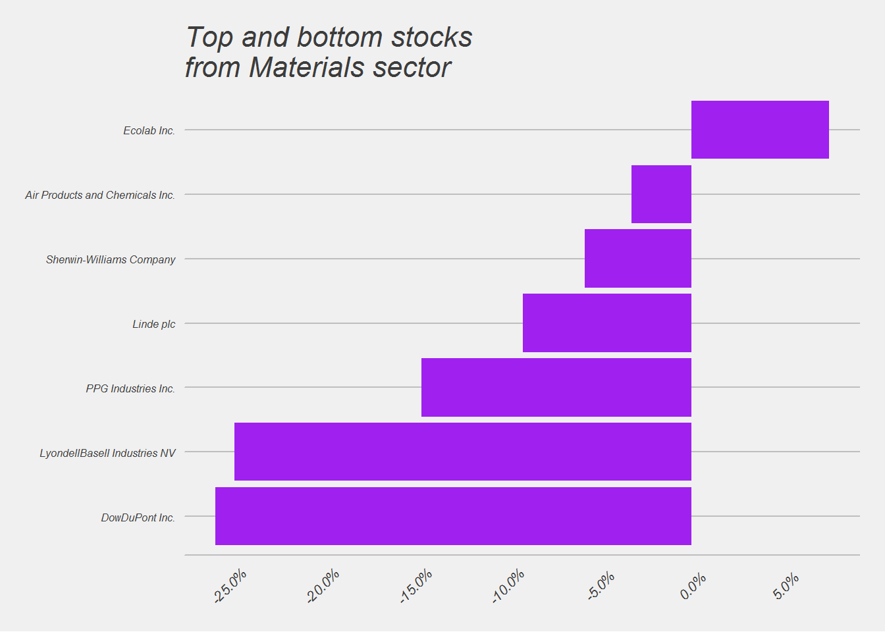Click the 5.0% axis tick label

click(x=786, y=585)
